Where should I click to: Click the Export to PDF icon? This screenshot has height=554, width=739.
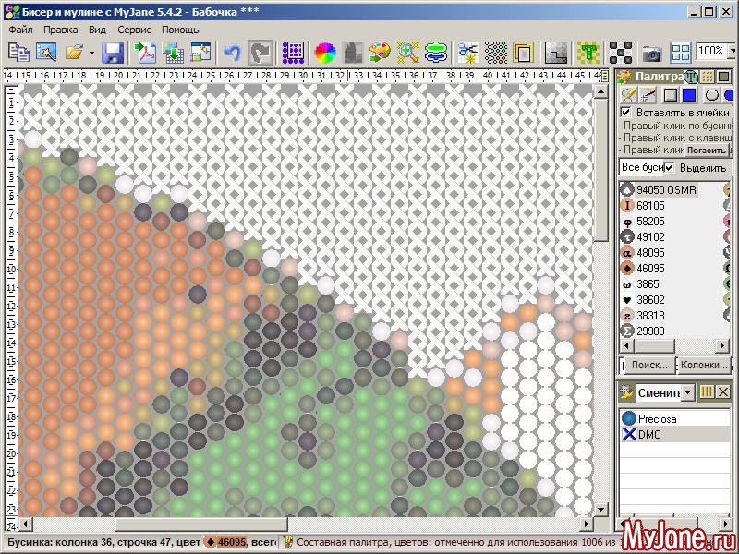(145, 52)
